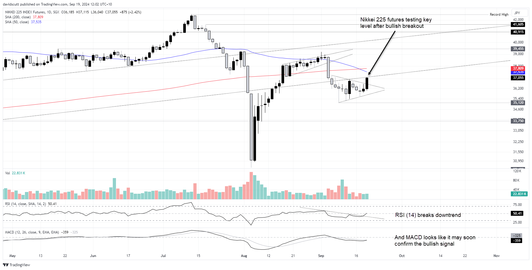Click the Record High line label
This screenshot has height=270, width=532.
coord(499,15)
